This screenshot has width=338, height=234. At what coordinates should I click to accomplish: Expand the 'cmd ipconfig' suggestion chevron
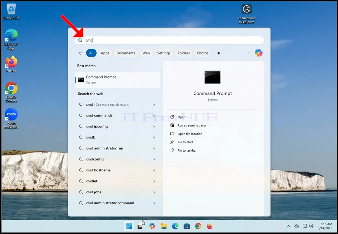(x=154, y=126)
